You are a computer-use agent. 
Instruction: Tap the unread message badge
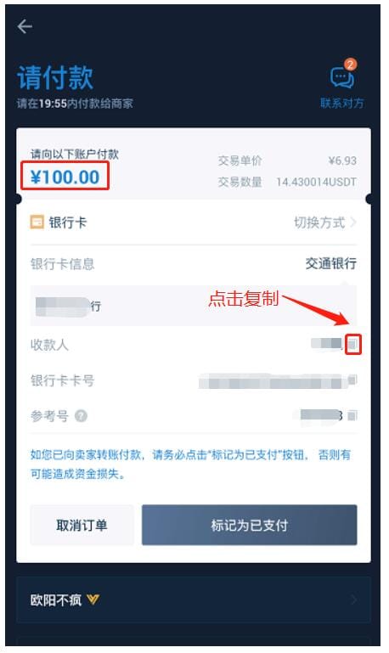(351, 65)
